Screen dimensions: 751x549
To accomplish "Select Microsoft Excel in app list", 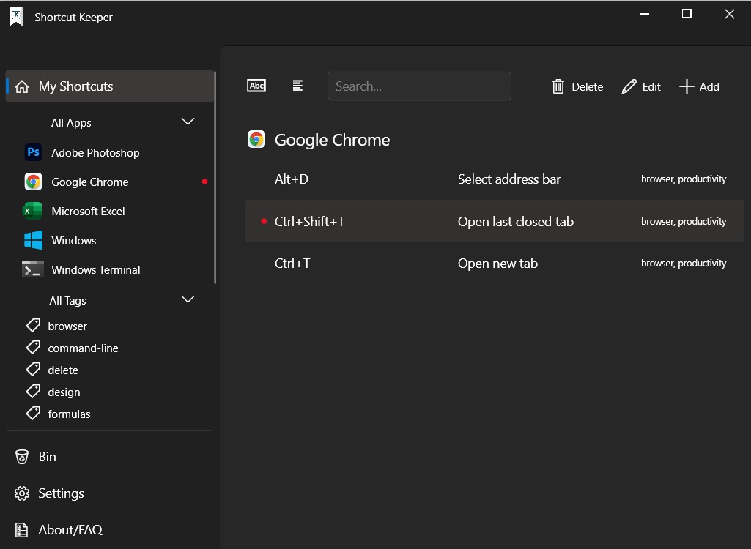I will [88, 211].
